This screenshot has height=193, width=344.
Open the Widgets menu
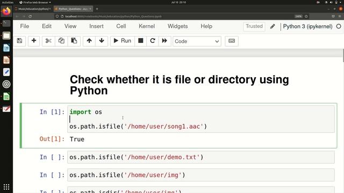(178, 26)
